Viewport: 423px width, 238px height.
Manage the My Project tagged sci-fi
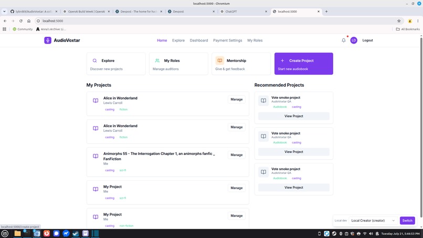tap(236, 188)
